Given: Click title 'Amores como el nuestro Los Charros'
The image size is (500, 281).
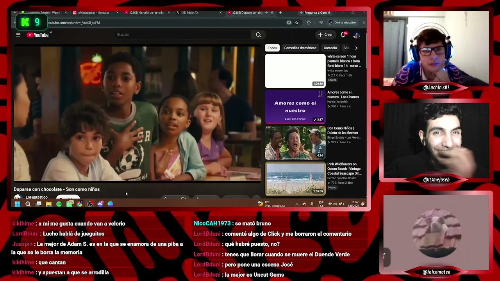Looking at the screenshot, I should 343,95.
